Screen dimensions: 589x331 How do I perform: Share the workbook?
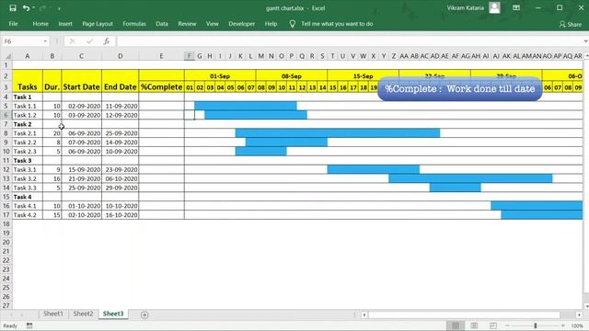coord(571,25)
